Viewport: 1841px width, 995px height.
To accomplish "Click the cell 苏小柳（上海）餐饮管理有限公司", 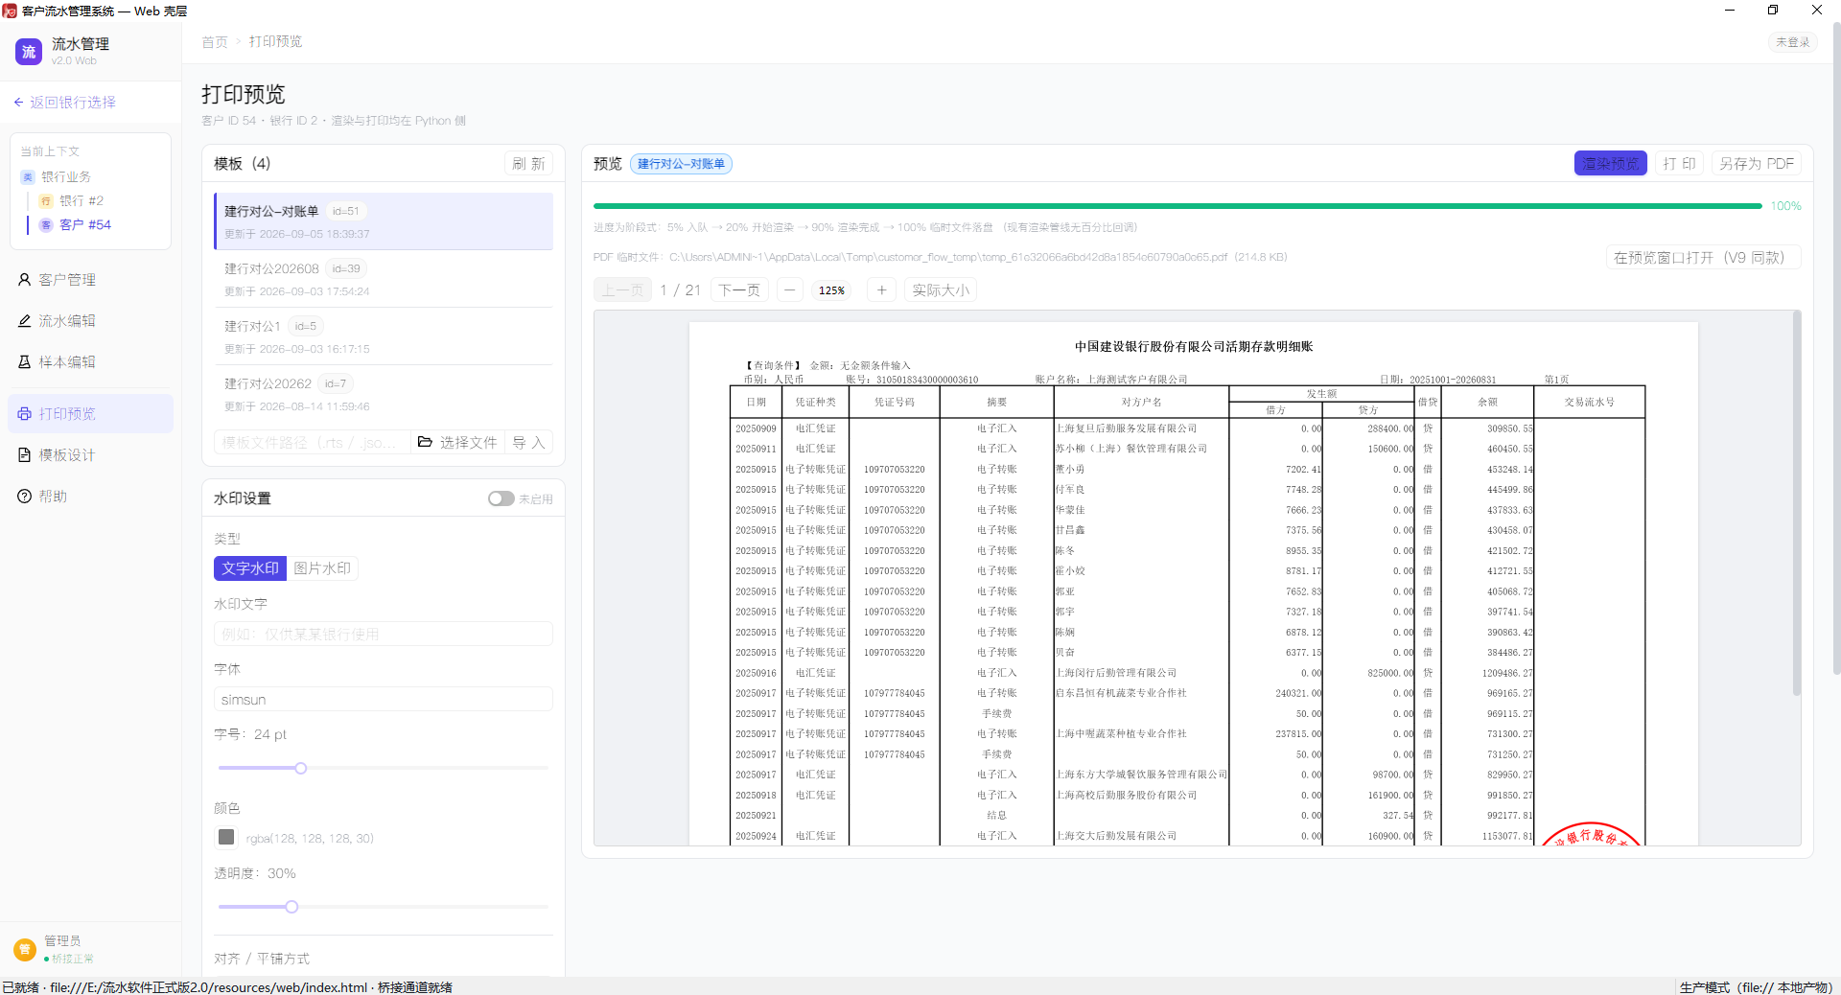I will [1131, 449].
